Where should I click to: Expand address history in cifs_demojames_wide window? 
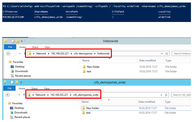point(161,95)
